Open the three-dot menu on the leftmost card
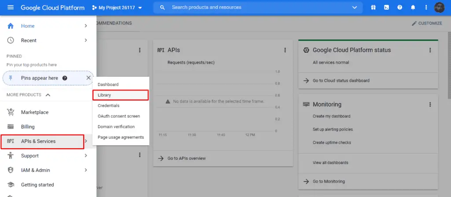Screen dimensions: 451x197 pos(140,50)
